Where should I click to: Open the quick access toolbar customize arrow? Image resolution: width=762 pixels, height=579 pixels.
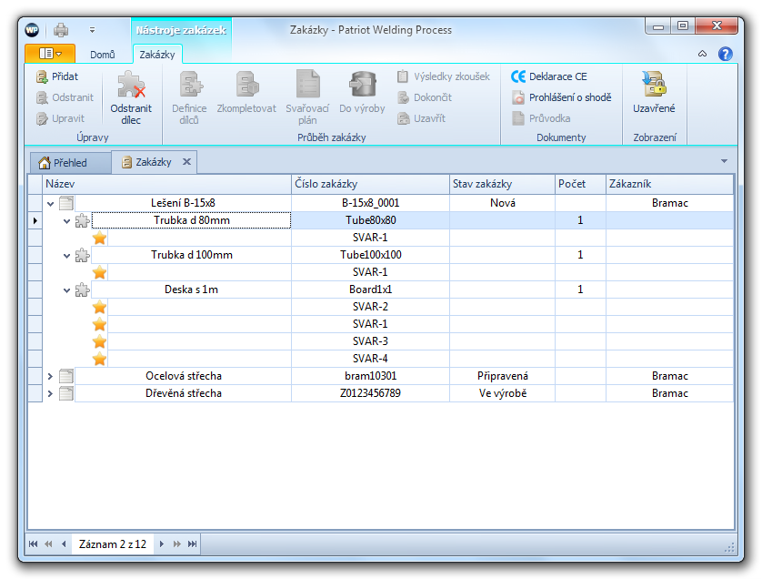(x=93, y=30)
